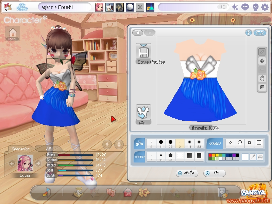This screenshot has height=204, width=272.
Task: Select the พู่กัน brush category label
Action: coord(139,143)
